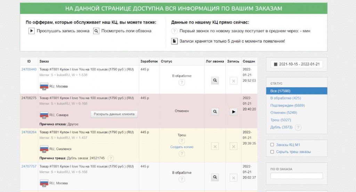
Task: Click the 'Лог звонка' column header
Action: pyautogui.click(x=215, y=61)
